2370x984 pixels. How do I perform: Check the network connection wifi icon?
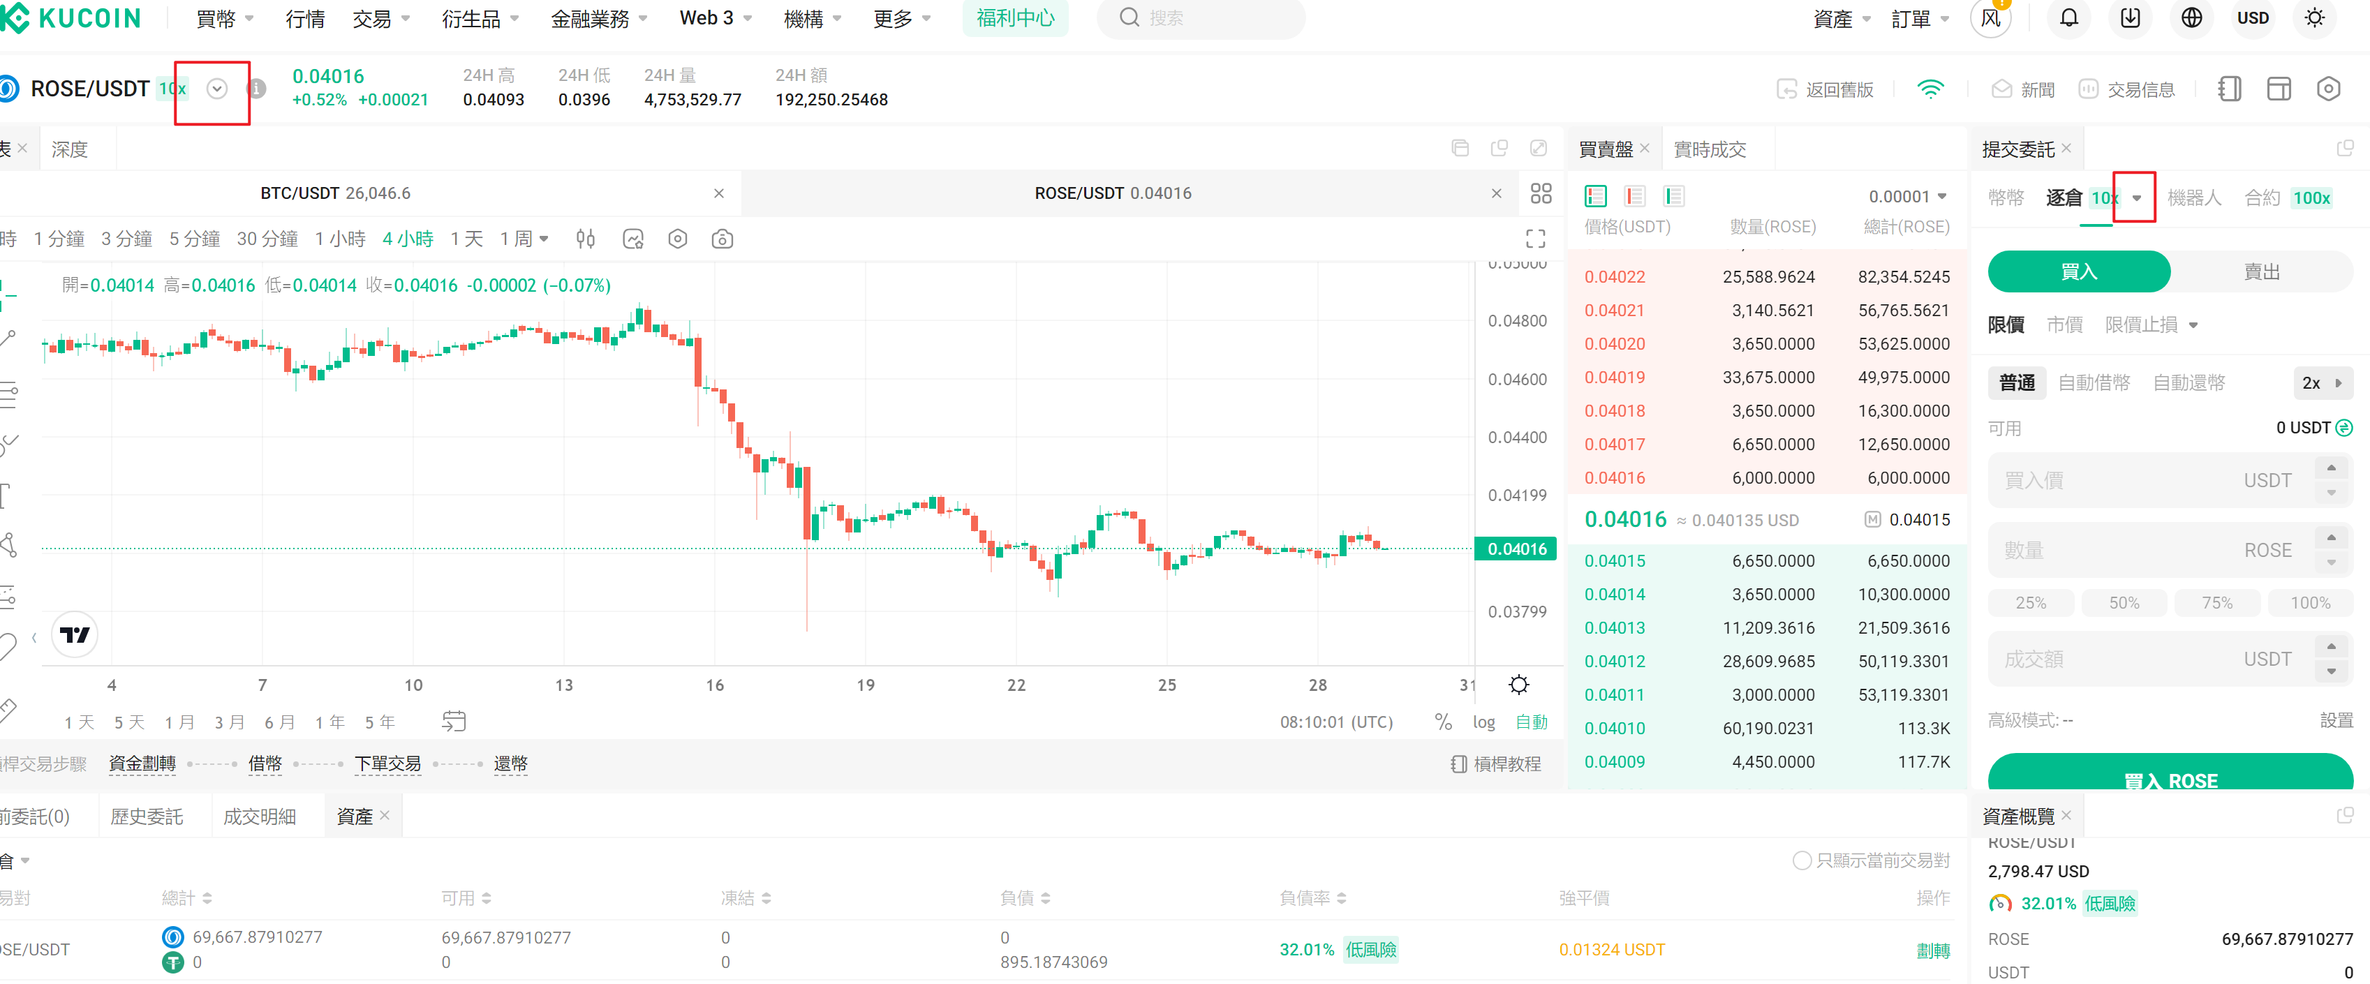click(x=1930, y=89)
